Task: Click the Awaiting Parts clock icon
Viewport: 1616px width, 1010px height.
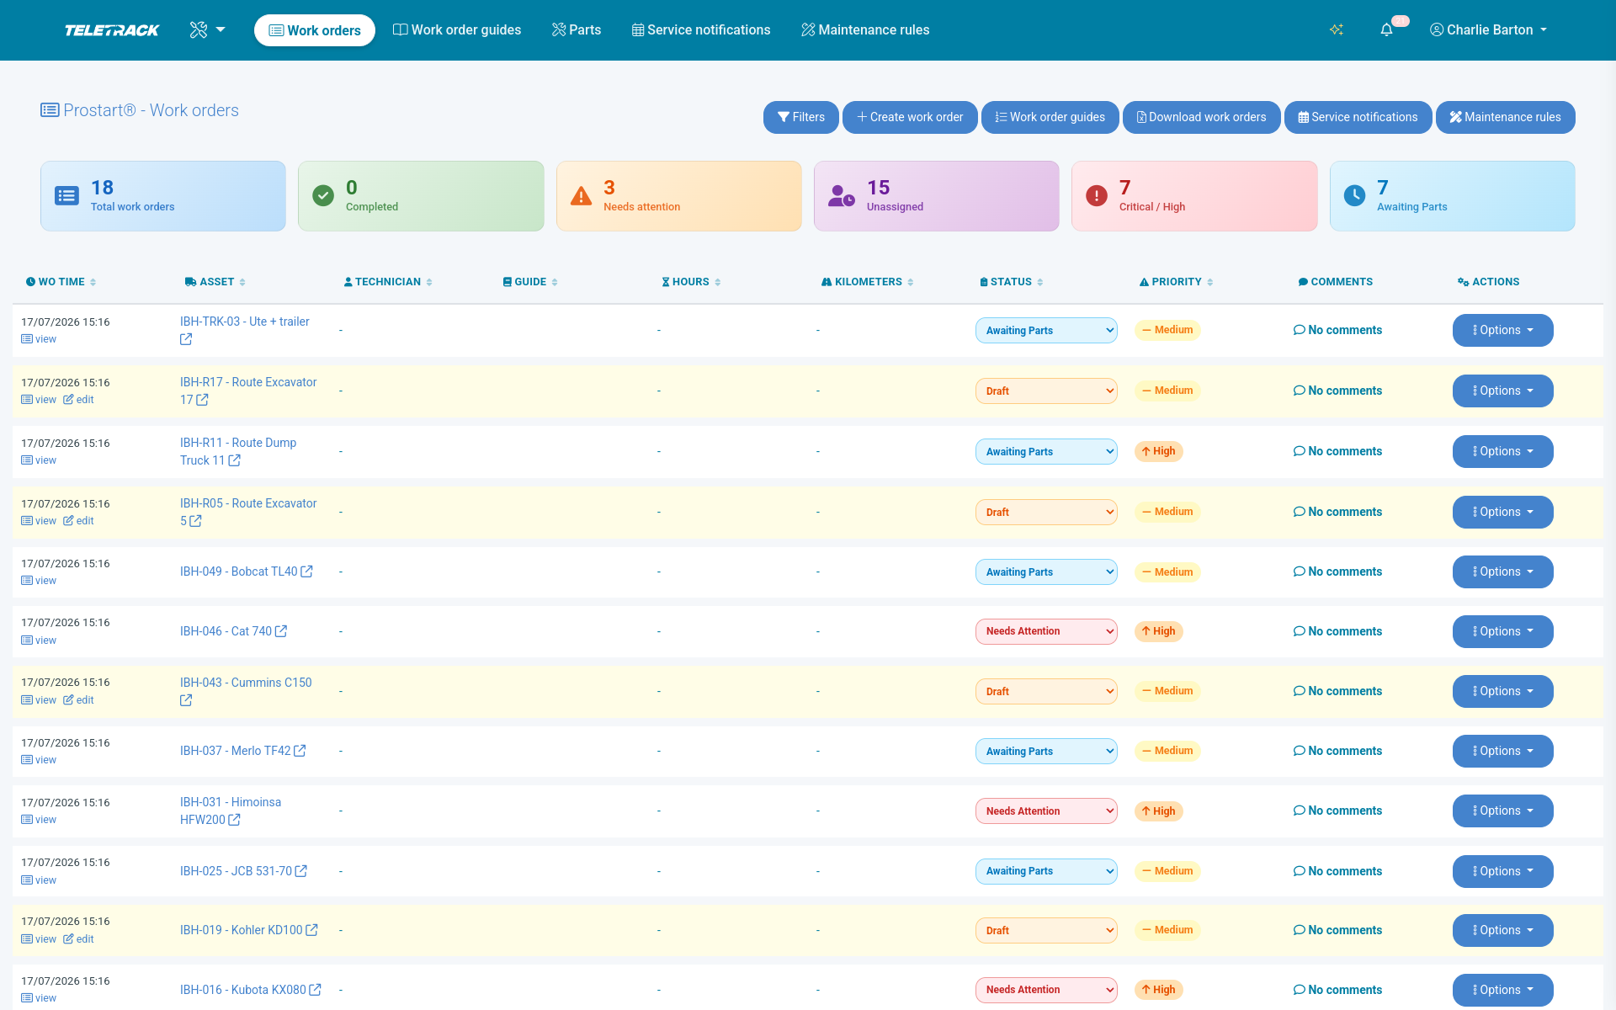Action: click(1354, 196)
